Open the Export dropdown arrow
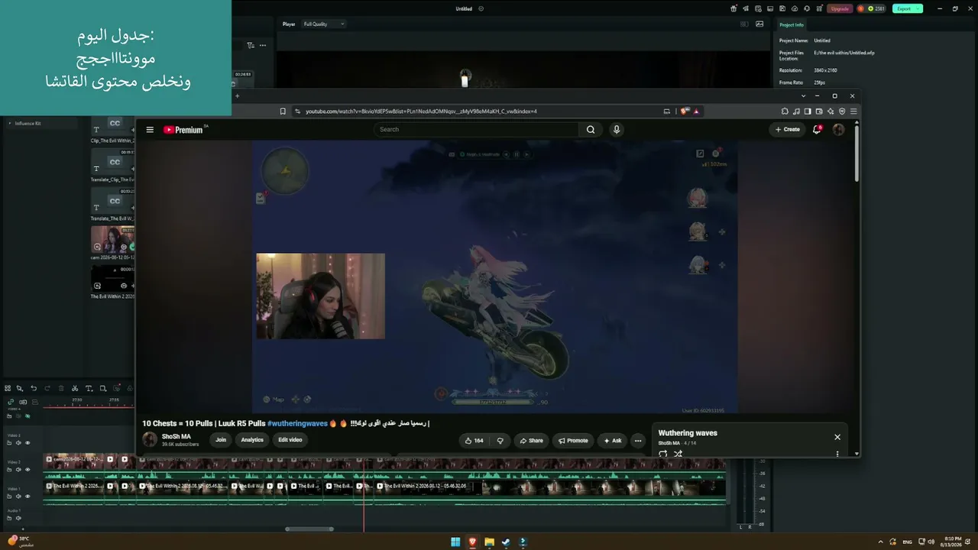The width and height of the screenshot is (978, 550). point(919,8)
